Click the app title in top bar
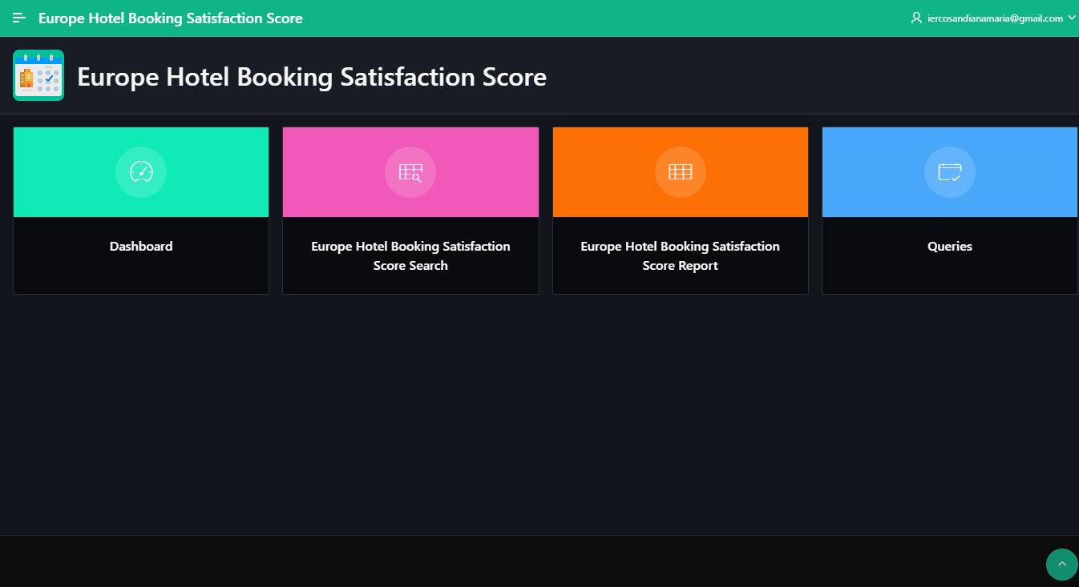 [171, 18]
